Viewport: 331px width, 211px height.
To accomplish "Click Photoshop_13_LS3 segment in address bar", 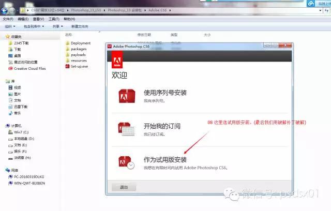I will pos(86,10).
